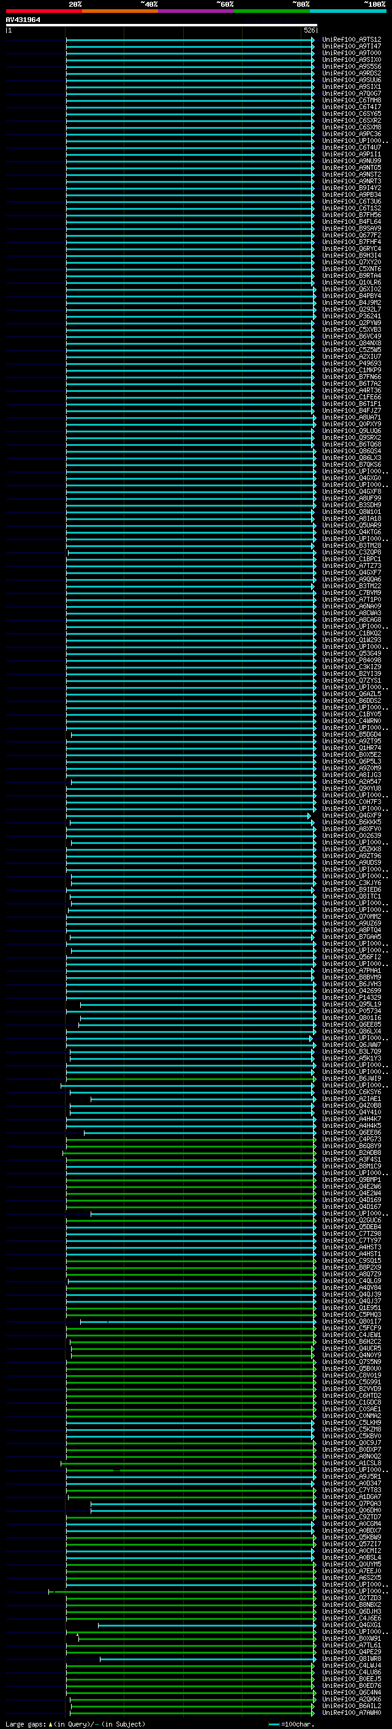Select hit label UniRef100_A7T1P0
This screenshot has height=1729, width=392.
352,599
